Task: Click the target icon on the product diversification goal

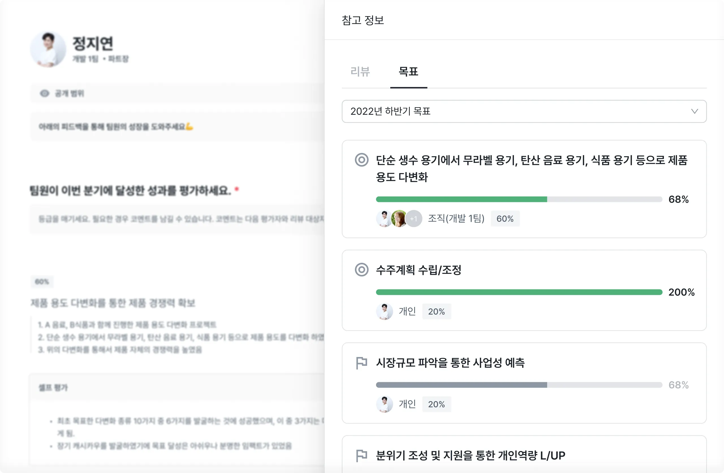Action: (x=361, y=160)
